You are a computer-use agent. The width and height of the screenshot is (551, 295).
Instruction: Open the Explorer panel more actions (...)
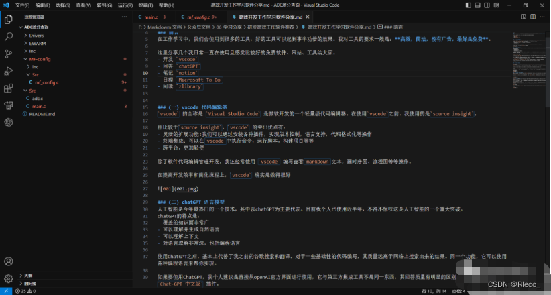pyautogui.click(x=125, y=17)
